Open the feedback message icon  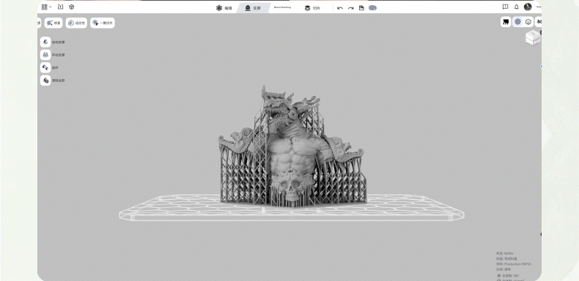(505, 7)
